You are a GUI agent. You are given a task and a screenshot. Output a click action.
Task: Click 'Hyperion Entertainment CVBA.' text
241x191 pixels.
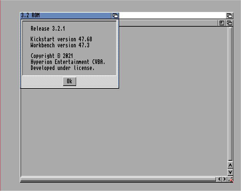(68, 62)
